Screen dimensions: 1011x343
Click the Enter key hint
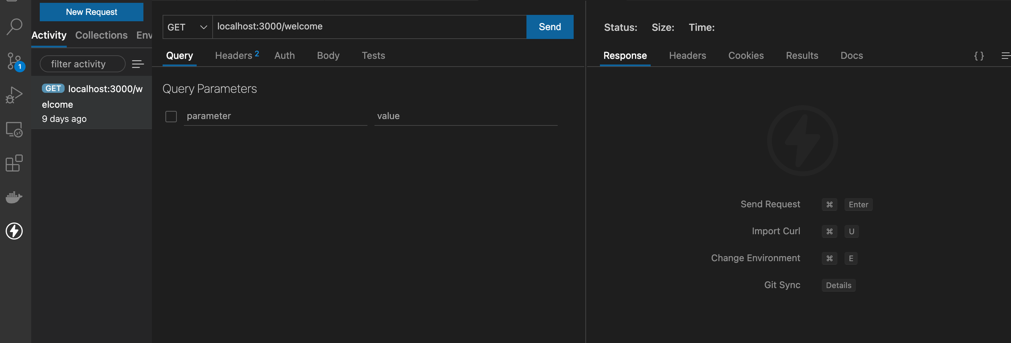(x=858, y=205)
